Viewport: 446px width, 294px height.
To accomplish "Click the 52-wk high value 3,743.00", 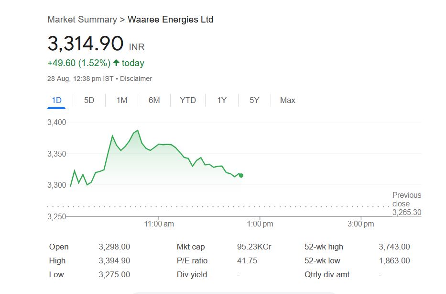I will pyautogui.click(x=394, y=247).
